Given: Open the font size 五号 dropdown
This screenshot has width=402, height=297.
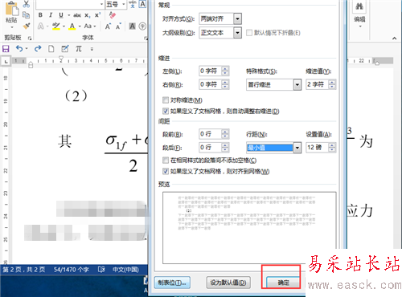Looking at the screenshot, I should coord(124,4).
